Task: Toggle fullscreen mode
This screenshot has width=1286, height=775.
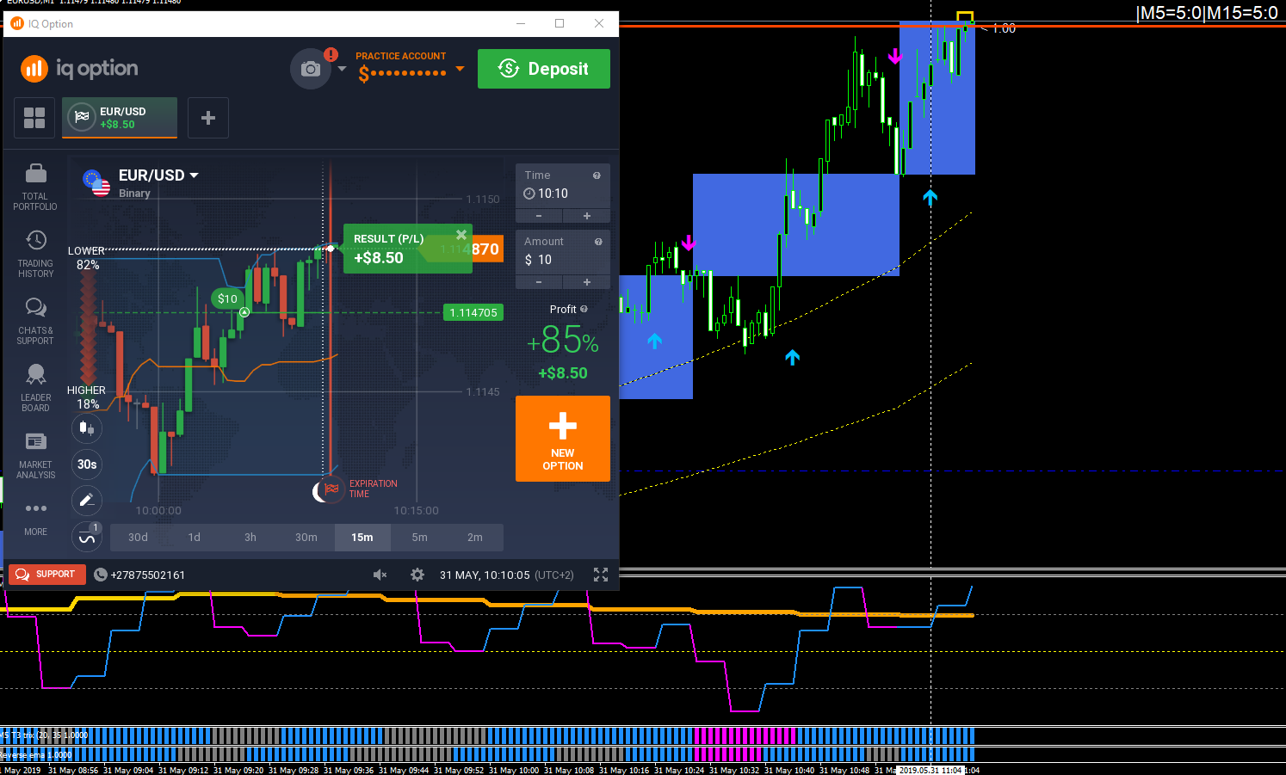Action: tap(601, 575)
